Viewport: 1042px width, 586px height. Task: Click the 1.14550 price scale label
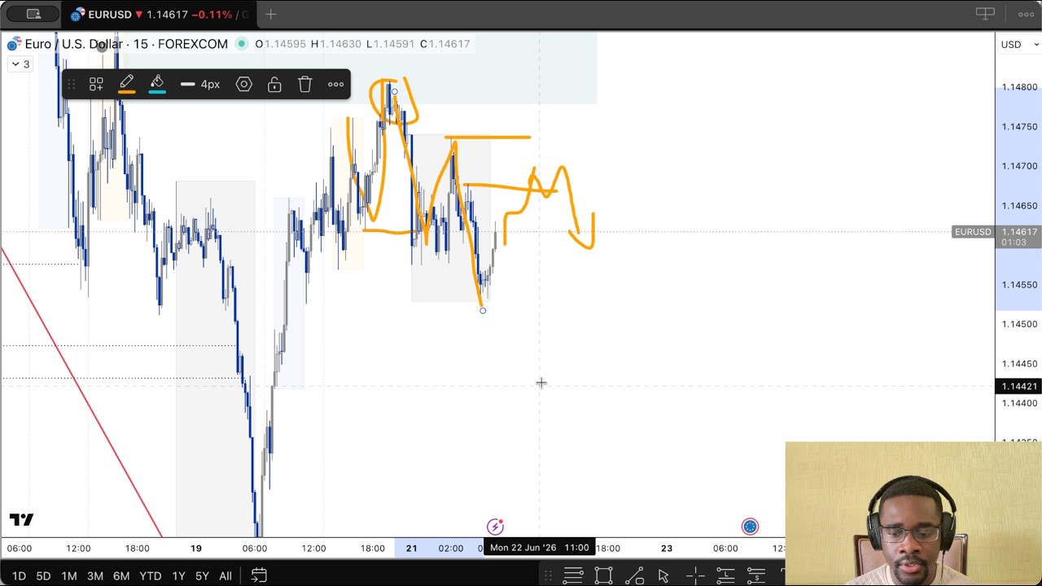1019,285
